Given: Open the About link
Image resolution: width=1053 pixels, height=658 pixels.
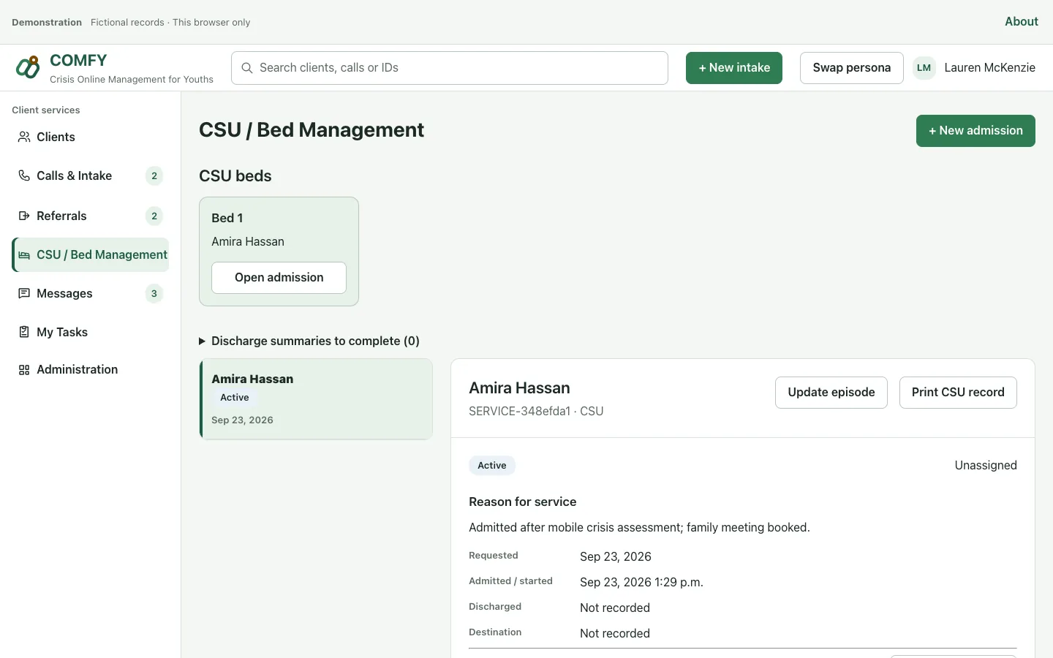Looking at the screenshot, I should 1022,22.
